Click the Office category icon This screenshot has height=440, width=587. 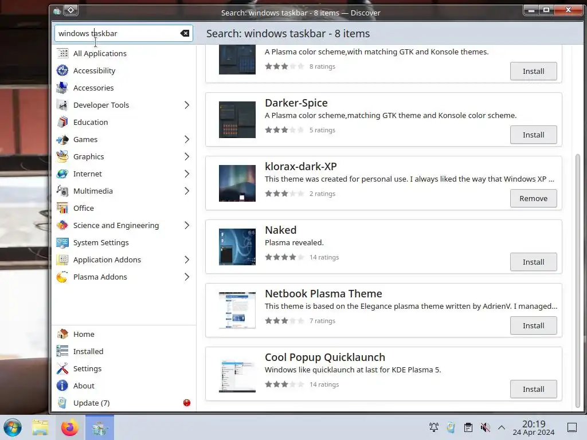62,209
